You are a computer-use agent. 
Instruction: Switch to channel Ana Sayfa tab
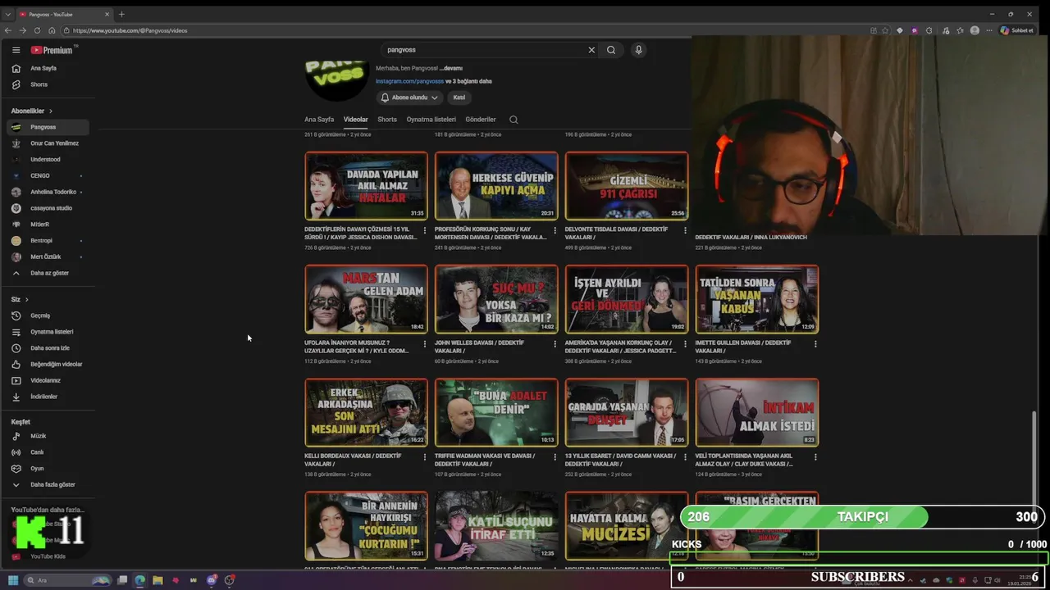(319, 120)
